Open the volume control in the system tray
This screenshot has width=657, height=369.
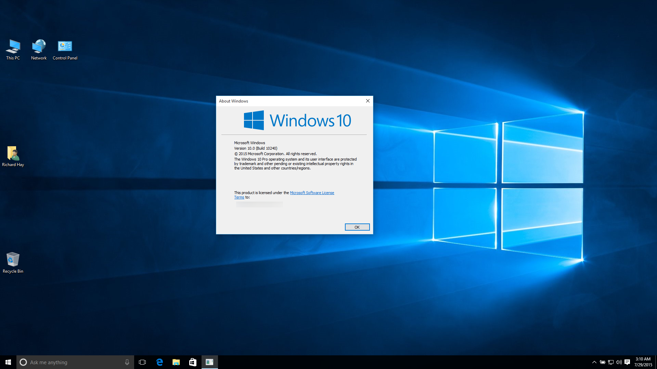pyautogui.click(x=619, y=362)
